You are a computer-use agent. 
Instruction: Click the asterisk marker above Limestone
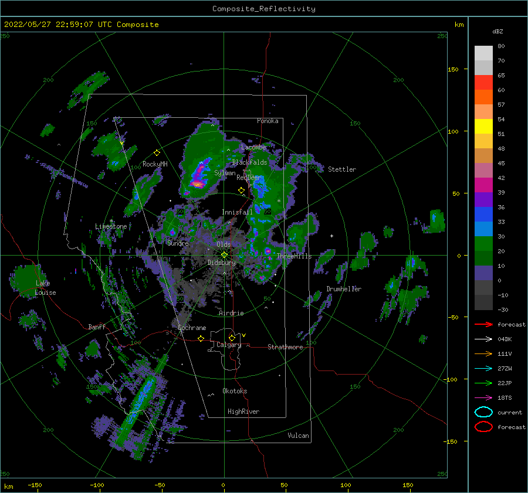point(111,222)
